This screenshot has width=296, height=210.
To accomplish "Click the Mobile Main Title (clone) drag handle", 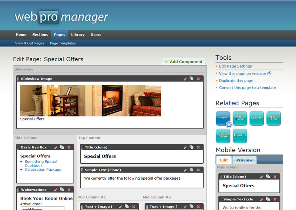I will click(221, 177).
